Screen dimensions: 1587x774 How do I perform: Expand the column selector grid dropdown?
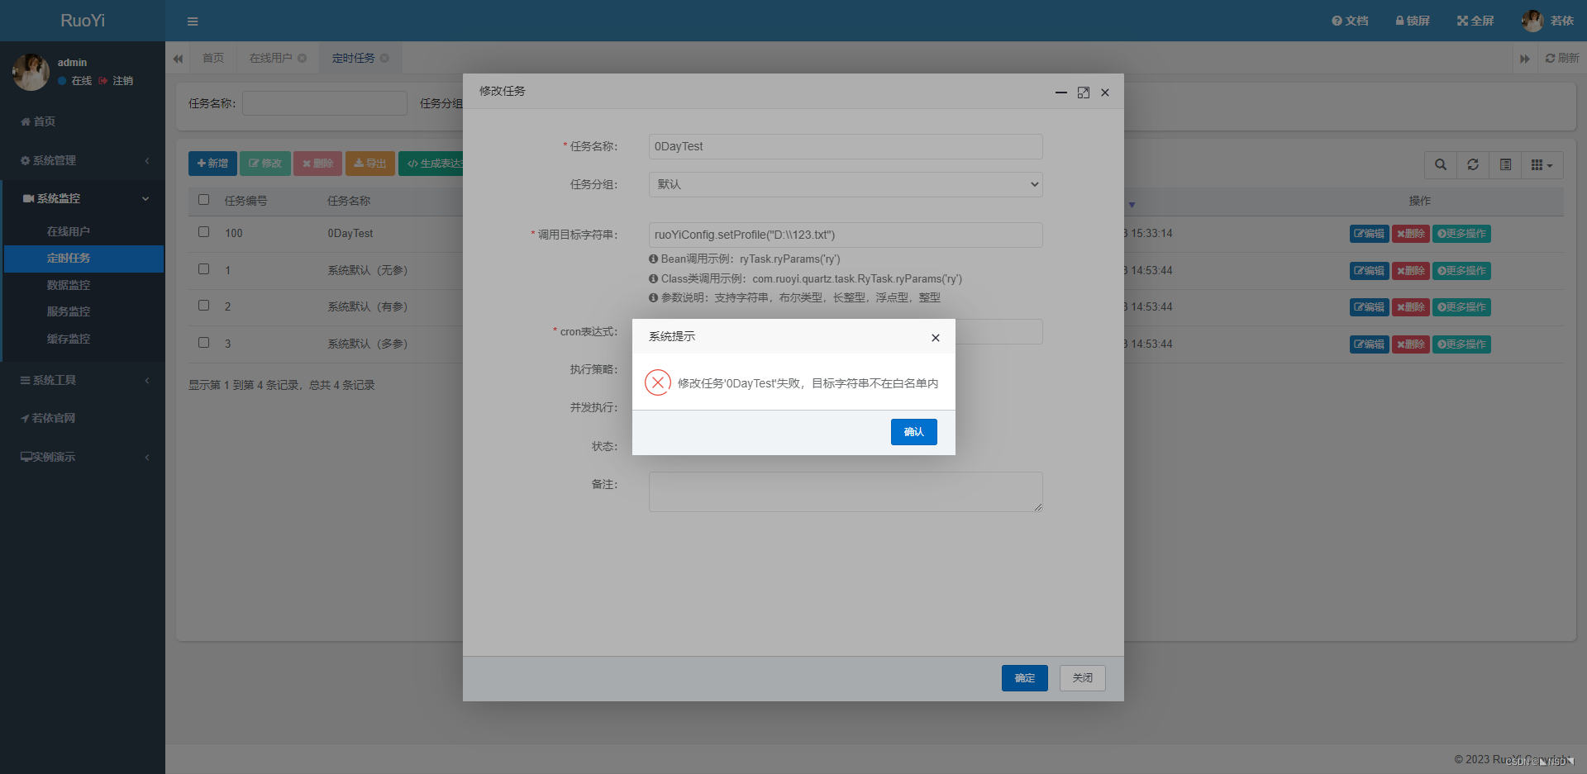click(1542, 165)
